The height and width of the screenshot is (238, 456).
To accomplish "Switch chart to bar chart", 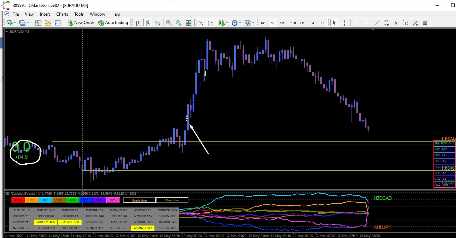I will 138,23.
